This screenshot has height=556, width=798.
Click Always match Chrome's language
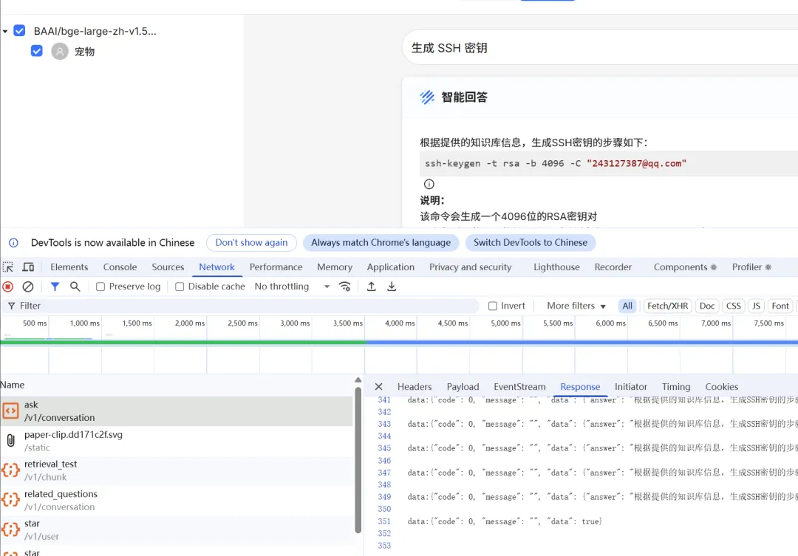coord(381,243)
